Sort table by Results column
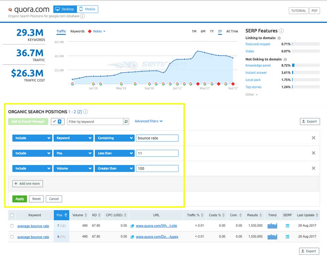This screenshot has width=327, height=258. (x=254, y=215)
